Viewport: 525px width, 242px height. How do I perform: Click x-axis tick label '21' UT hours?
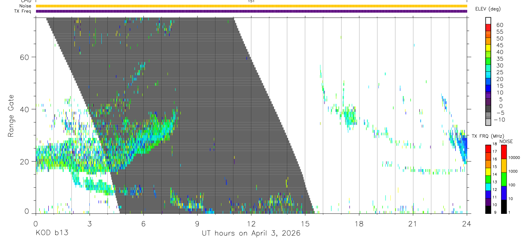tap(413, 224)
